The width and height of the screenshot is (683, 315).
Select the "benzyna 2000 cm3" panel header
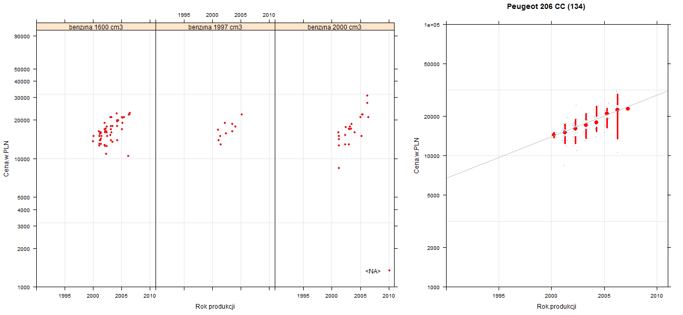click(x=335, y=26)
